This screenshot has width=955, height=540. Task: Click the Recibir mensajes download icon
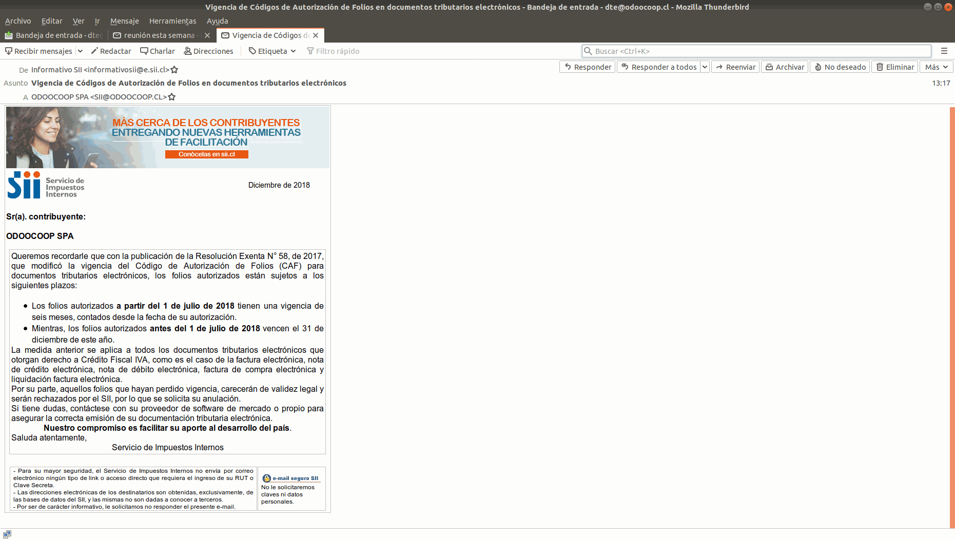coord(8,51)
